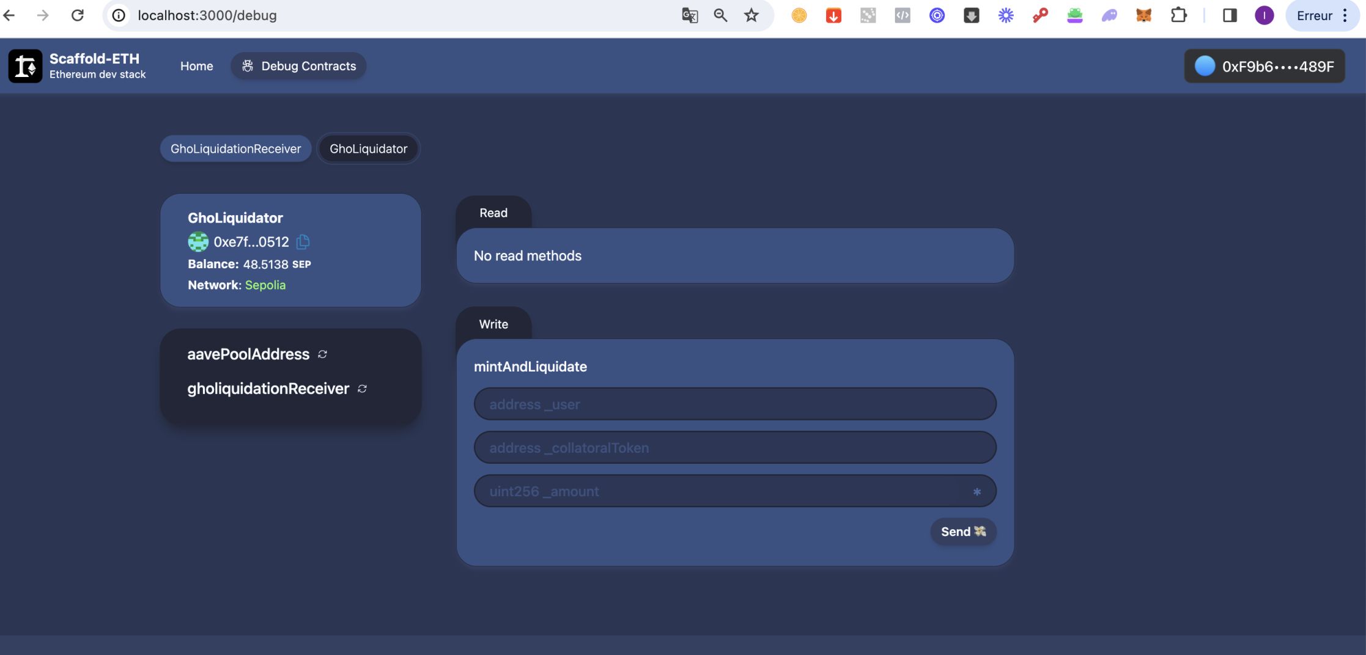Screen dimensions: 1366x655
Task: Click the green and purple frog extension icon
Action: click(x=1075, y=15)
